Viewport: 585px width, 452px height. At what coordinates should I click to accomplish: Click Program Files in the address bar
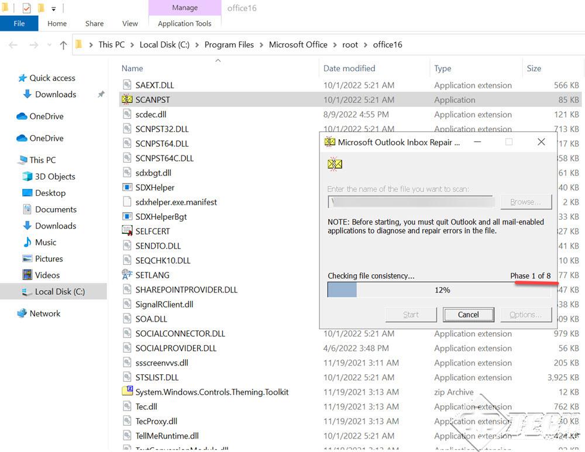[x=229, y=45]
